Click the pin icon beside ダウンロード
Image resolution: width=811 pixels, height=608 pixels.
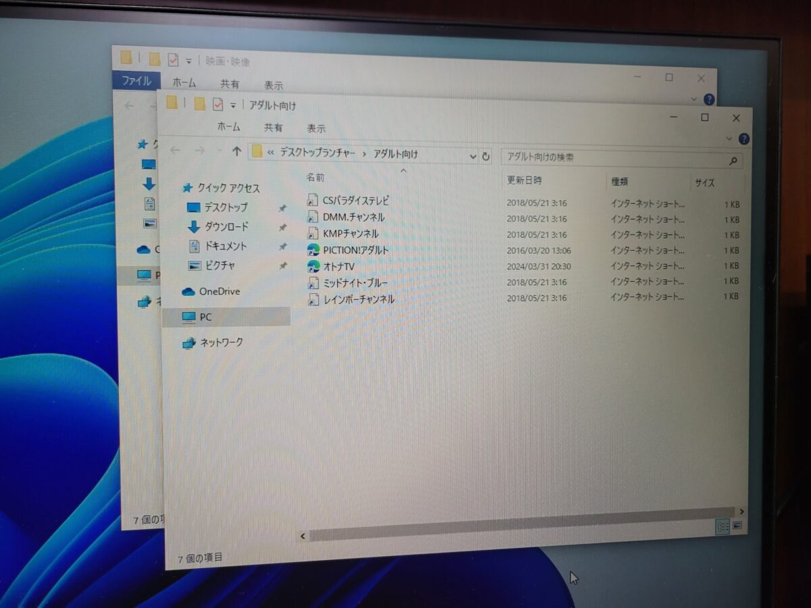coord(282,228)
